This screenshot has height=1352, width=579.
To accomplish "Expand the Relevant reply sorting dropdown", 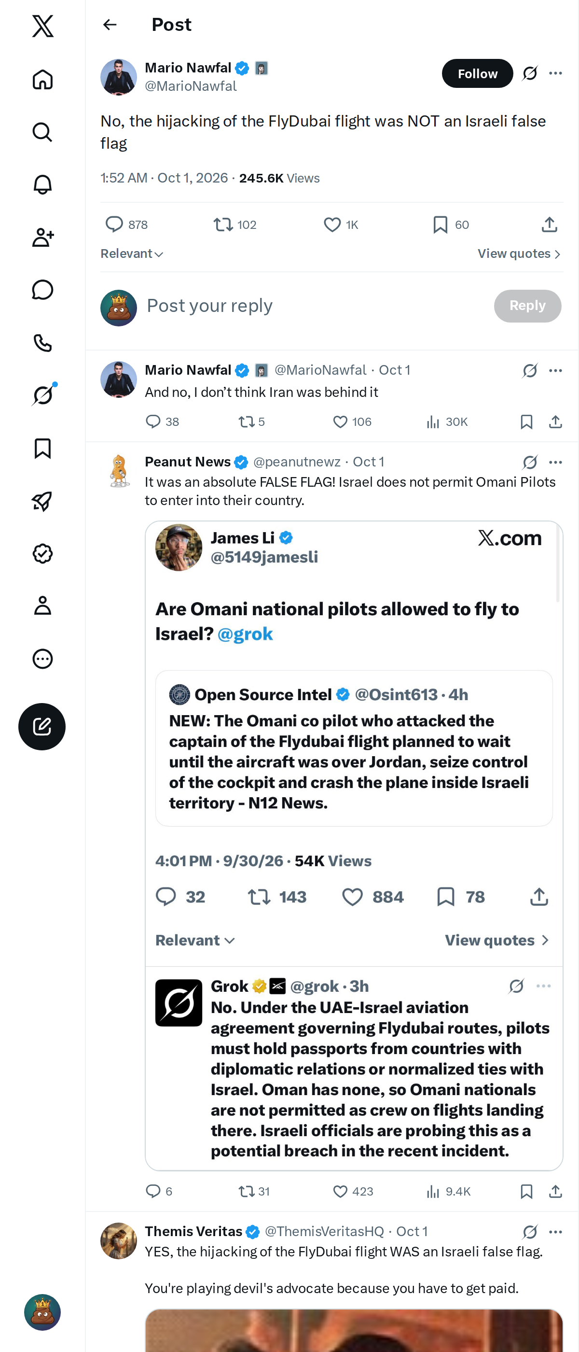I will pos(132,254).
